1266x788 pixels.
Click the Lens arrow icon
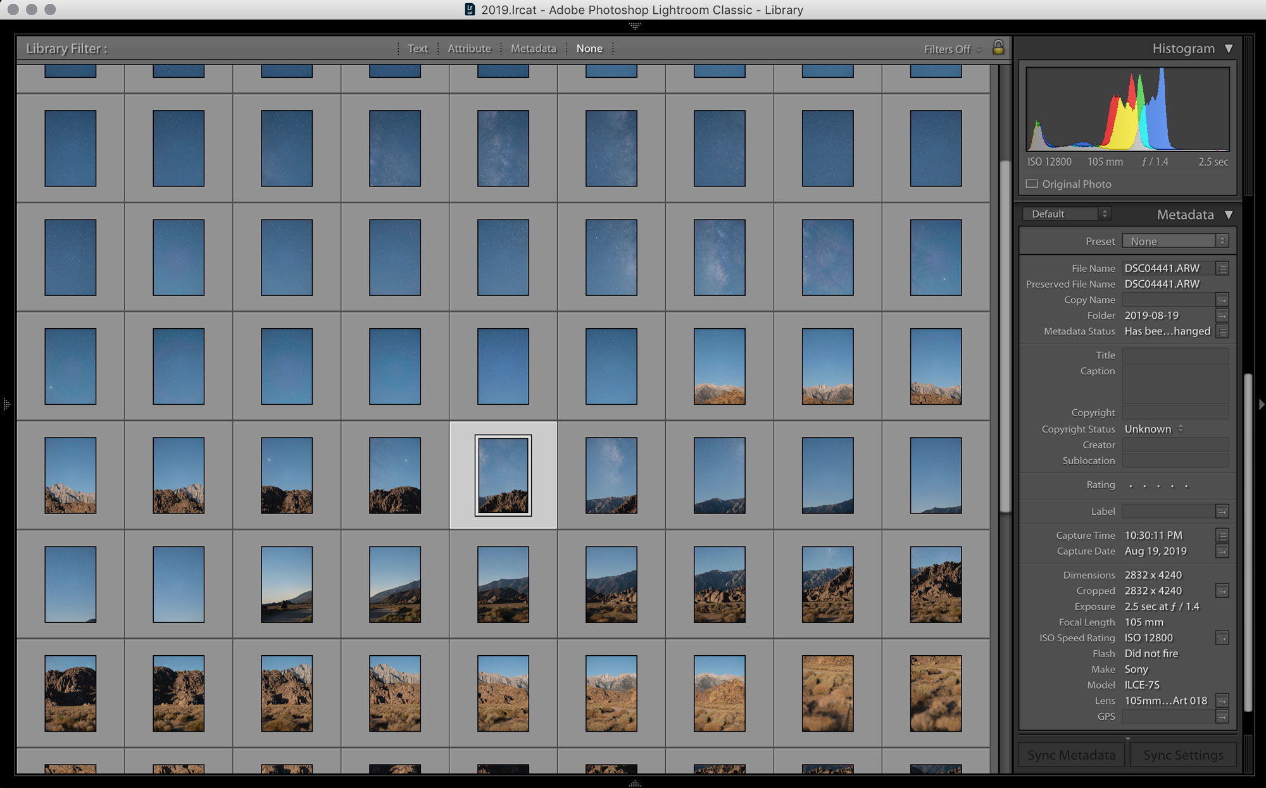1222,701
